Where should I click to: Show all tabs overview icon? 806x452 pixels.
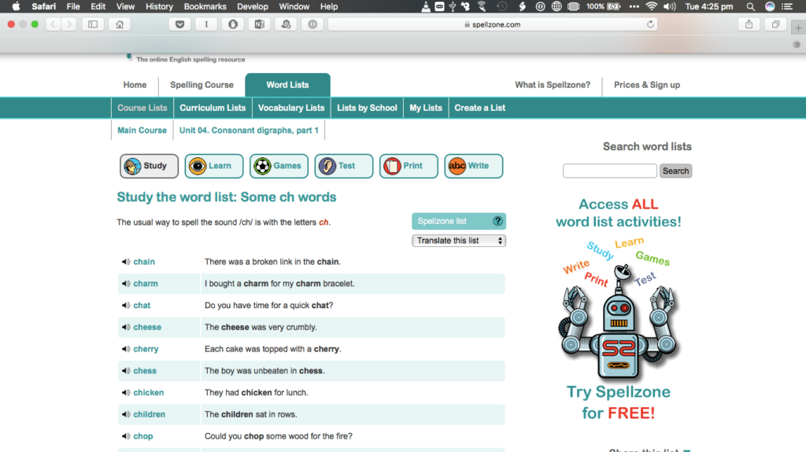coord(775,24)
